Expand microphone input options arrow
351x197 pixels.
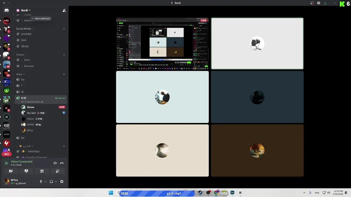[x=46, y=181]
